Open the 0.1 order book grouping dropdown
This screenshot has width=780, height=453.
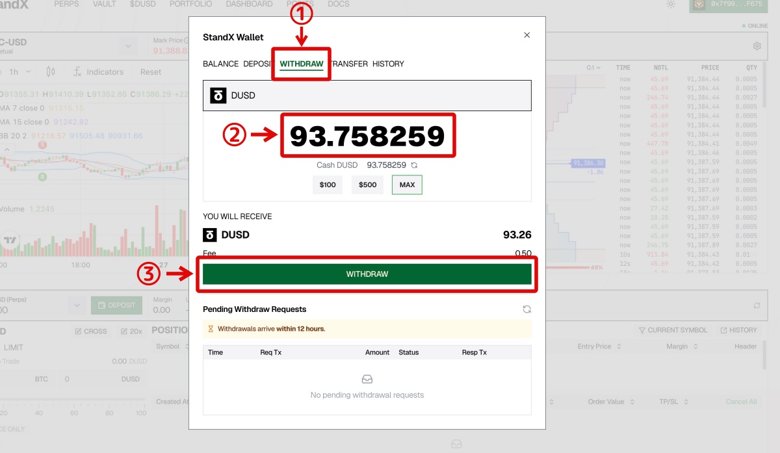pos(593,68)
